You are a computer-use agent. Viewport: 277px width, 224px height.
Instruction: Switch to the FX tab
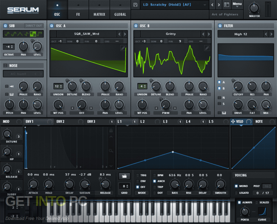(x=78, y=9)
